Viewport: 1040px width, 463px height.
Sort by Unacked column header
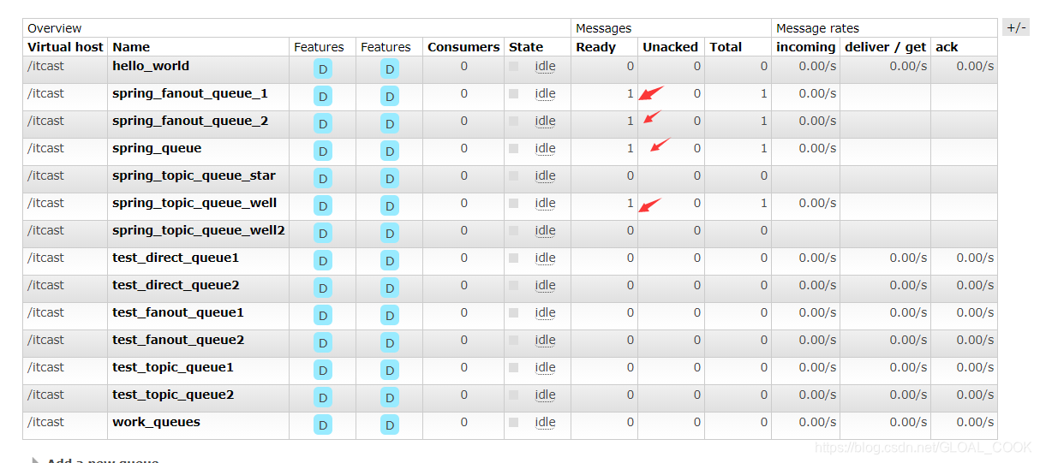pos(670,47)
